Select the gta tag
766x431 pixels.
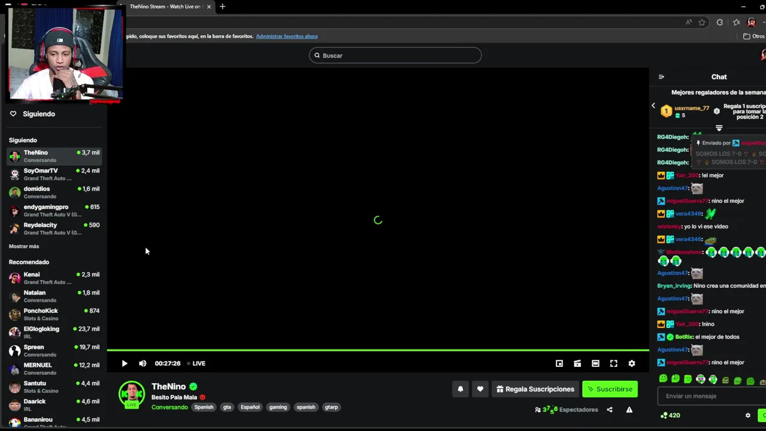[227, 407]
